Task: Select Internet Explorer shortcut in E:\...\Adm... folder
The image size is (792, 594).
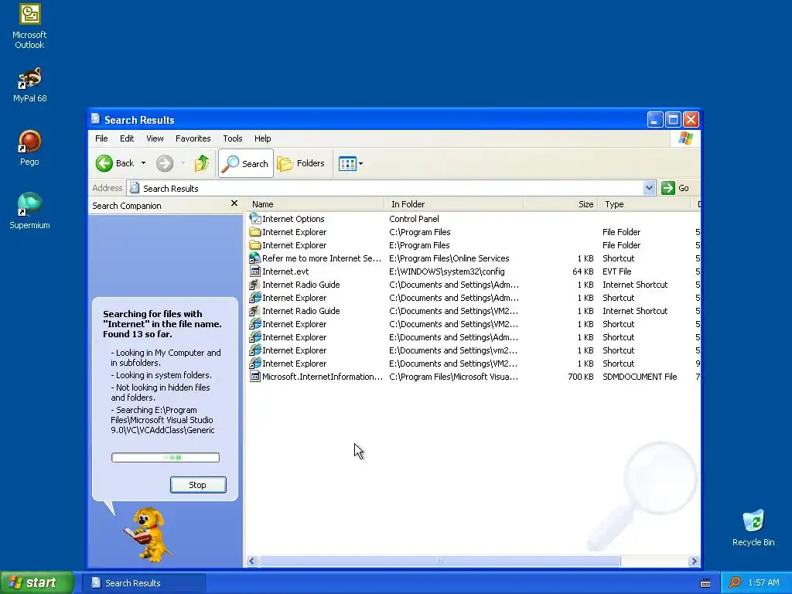Action: pyautogui.click(x=288, y=337)
